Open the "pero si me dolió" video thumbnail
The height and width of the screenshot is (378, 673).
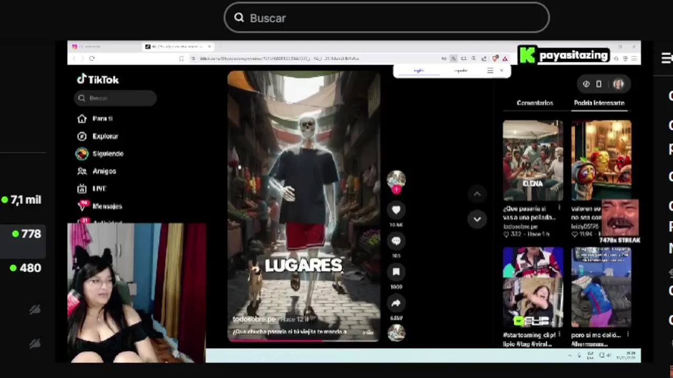(601, 287)
